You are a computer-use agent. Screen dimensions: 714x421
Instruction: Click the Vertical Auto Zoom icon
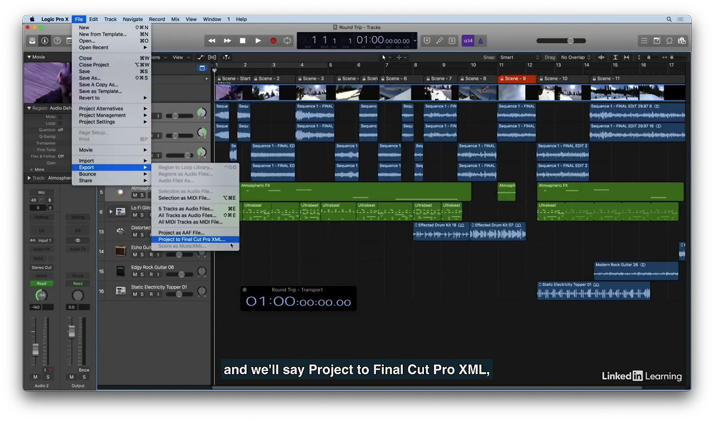coord(615,57)
